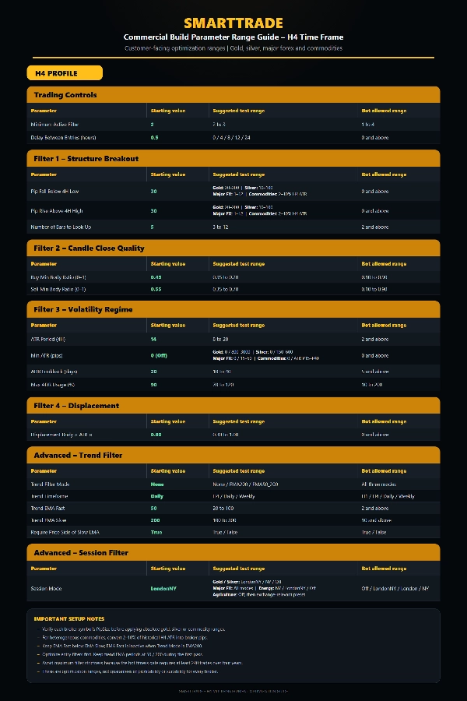The width and height of the screenshot is (467, 701).
Task: Click the Trend Timeframe parameter
Action: click(x=49, y=496)
